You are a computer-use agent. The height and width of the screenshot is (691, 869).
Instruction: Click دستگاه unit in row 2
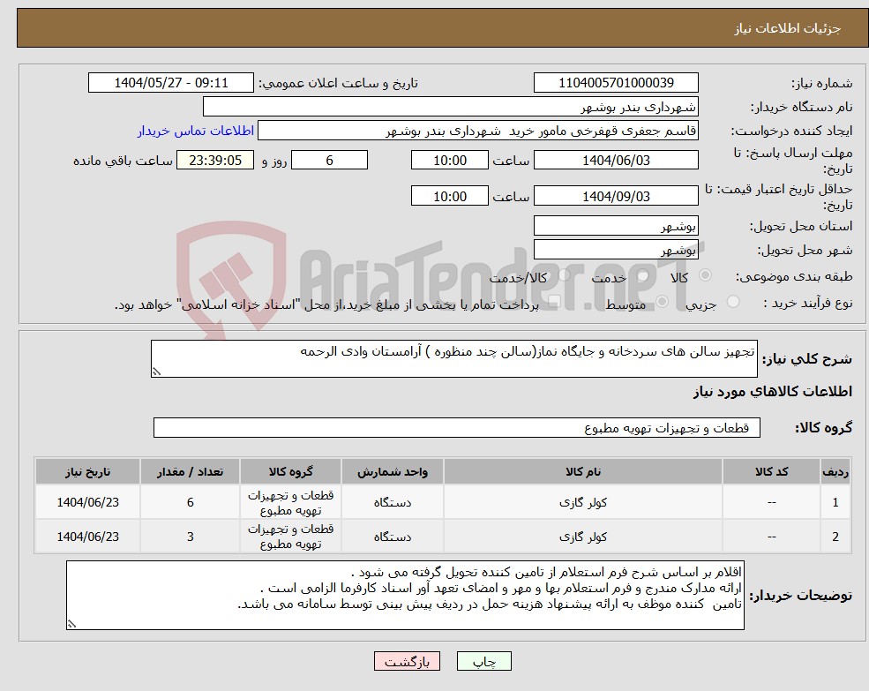(x=393, y=537)
